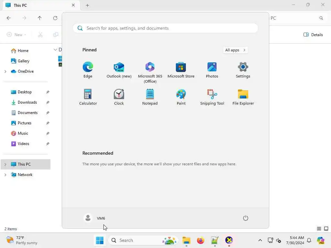Open Documents quick access folder
The height and width of the screenshot is (248, 331).
pos(27,113)
